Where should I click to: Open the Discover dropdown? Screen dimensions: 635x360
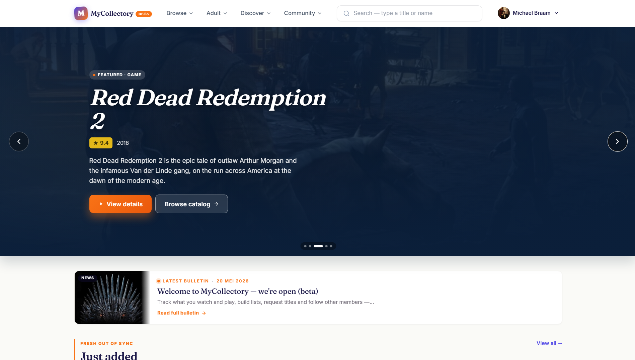[x=255, y=13]
